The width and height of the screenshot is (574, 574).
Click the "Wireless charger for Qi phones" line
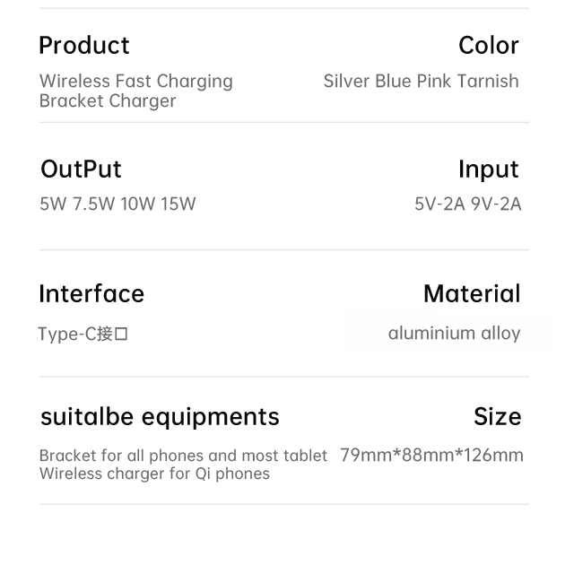click(154, 473)
